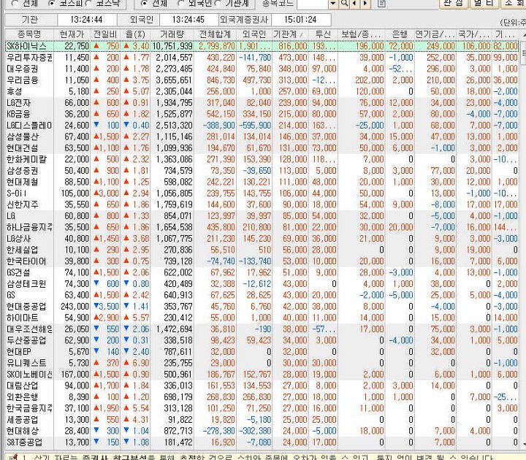Screen dimensions: 526x460
Task: Select the 대우조선해양 row
Action: coord(262,329)
